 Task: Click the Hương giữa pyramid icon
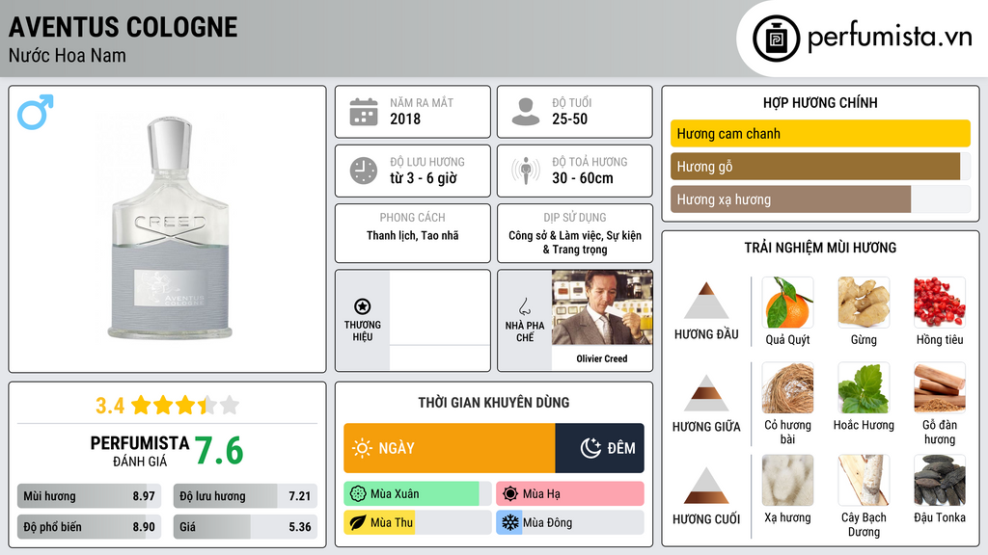tap(706, 393)
